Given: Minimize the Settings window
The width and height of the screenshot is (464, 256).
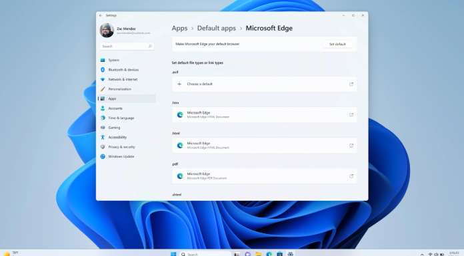Looking at the screenshot, I should click(x=343, y=15).
